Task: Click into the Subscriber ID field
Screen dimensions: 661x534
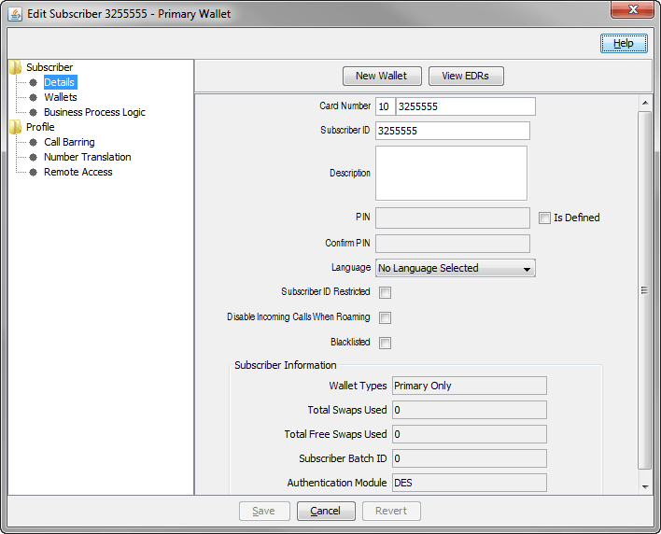Action: pos(453,131)
